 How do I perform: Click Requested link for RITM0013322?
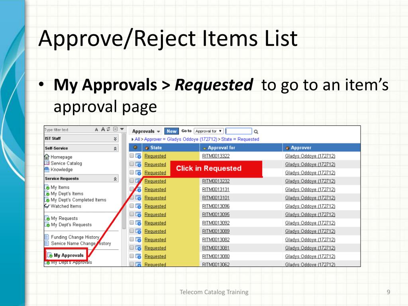(x=155, y=156)
